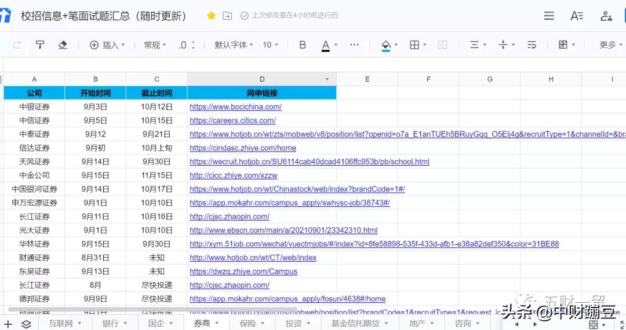The image size is (626, 330).
Task: Open the careers.citics.com link
Action: pos(232,120)
